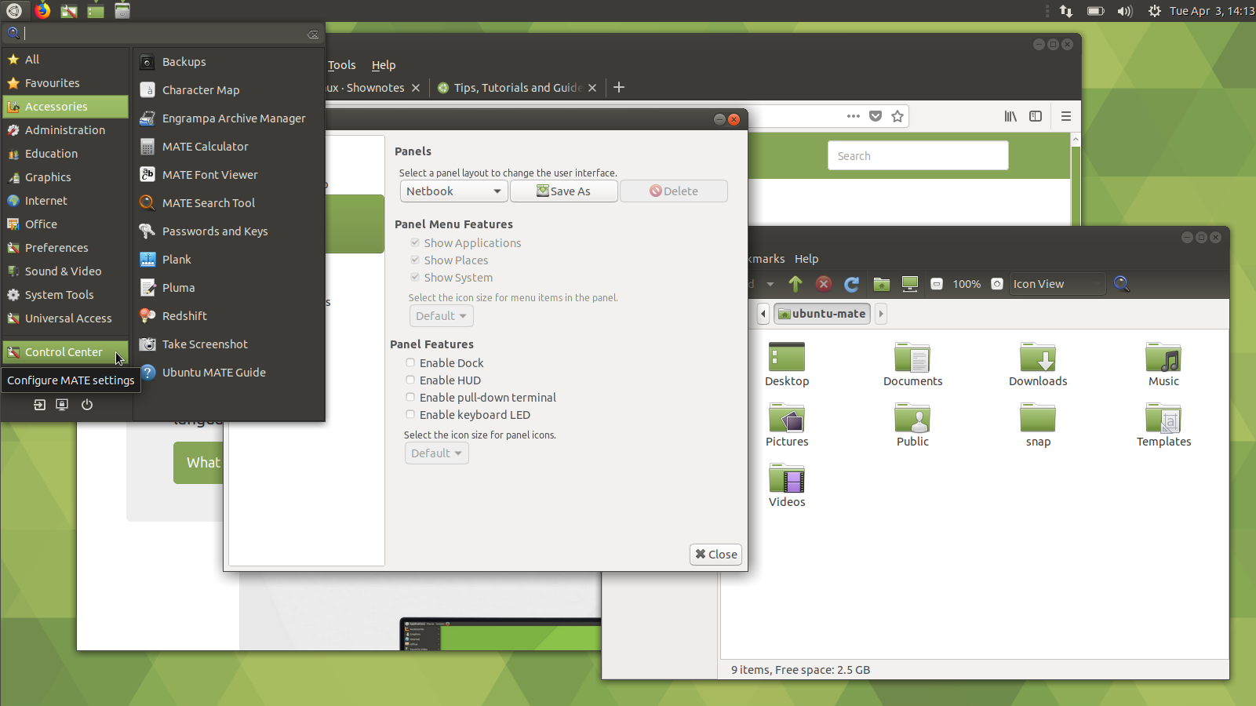Open home folder from file manager toolbar

click(882, 284)
